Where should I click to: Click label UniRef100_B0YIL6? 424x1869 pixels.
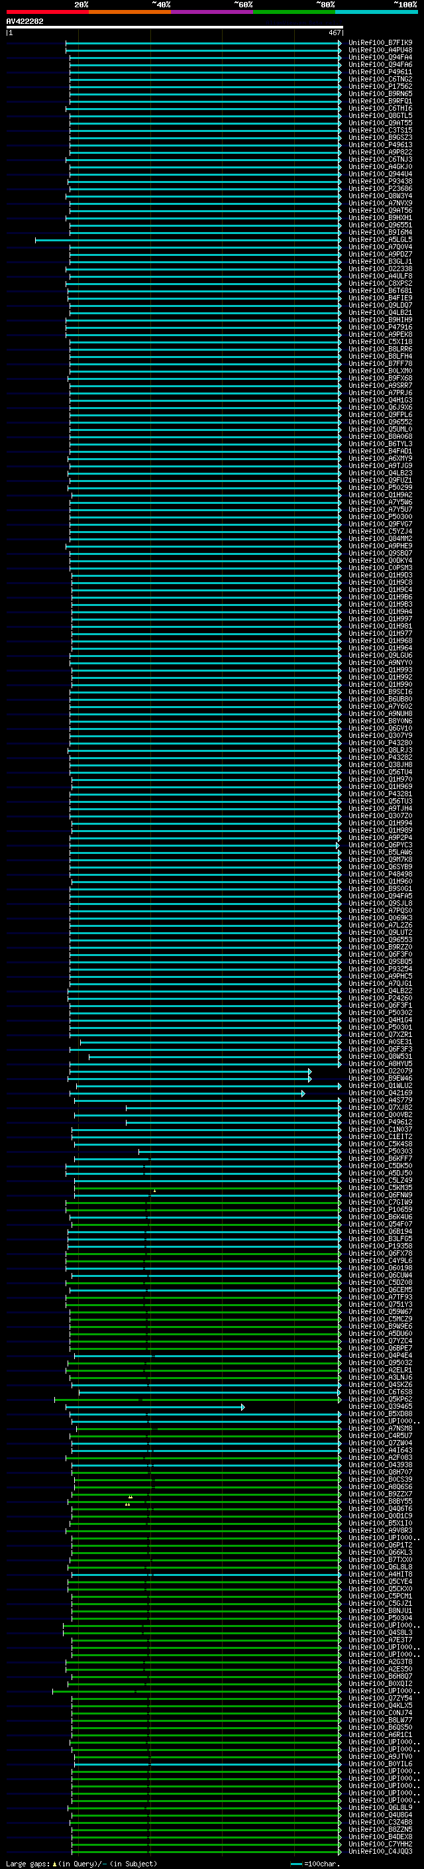[x=380, y=1764]
